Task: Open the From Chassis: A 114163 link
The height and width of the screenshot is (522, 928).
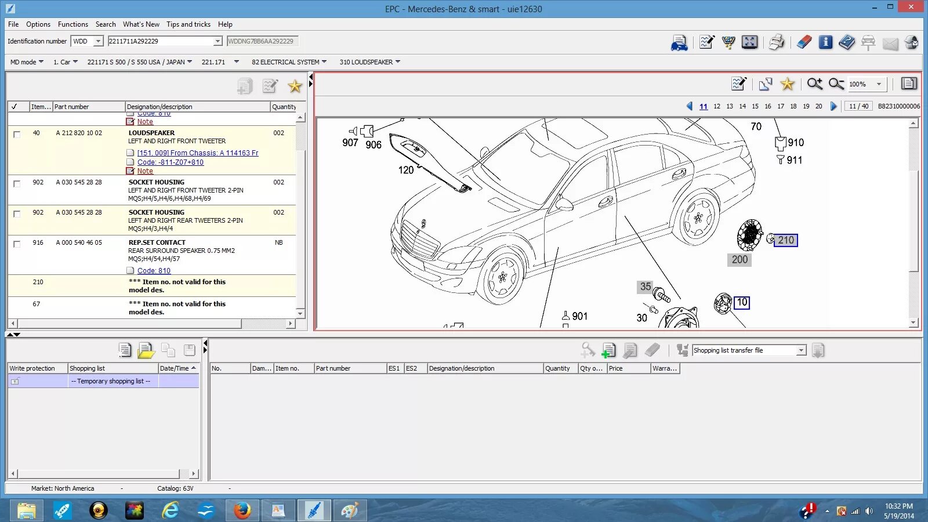Action: (x=198, y=153)
